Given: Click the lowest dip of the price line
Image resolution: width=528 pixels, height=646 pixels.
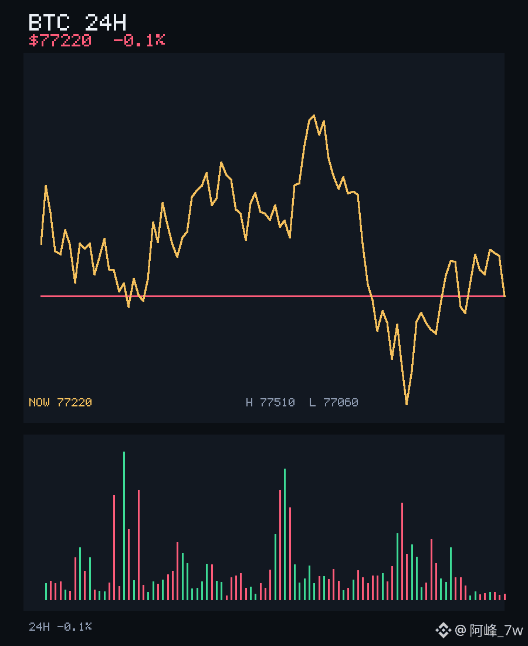Looking at the screenshot, I should point(407,404).
